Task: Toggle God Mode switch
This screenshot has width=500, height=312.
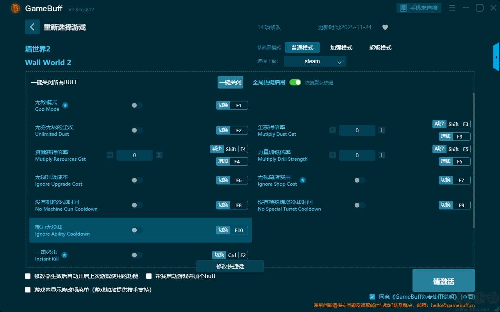Action: [x=137, y=105]
